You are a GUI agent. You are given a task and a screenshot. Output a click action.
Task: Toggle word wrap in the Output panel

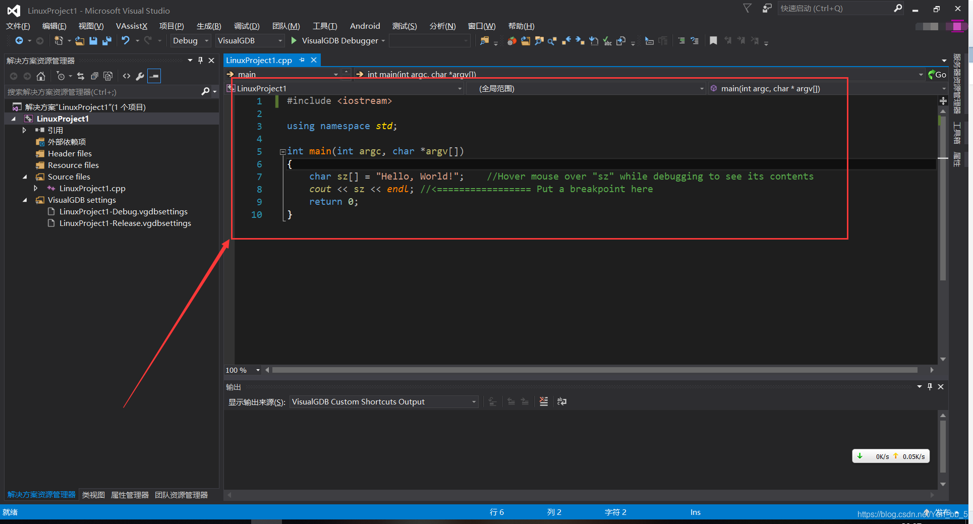[562, 401]
